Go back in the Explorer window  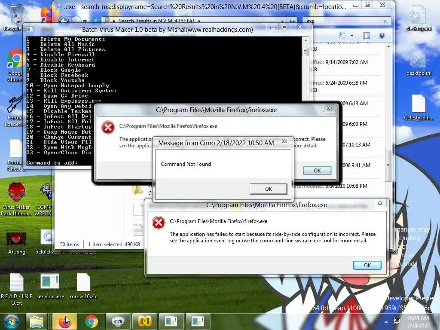click(64, 21)
